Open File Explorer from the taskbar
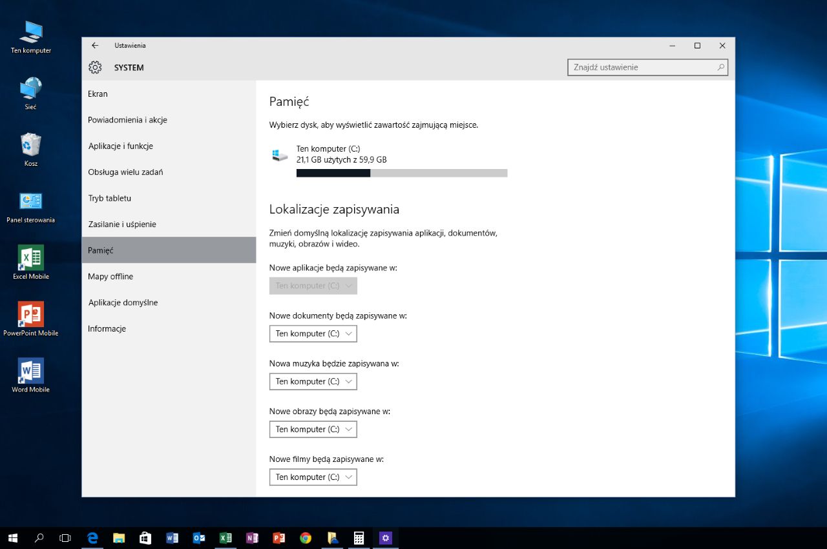Viewport: 827px width, 549px height. (119, 538)
